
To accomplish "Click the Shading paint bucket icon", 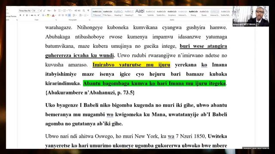I will coord(80,15).
